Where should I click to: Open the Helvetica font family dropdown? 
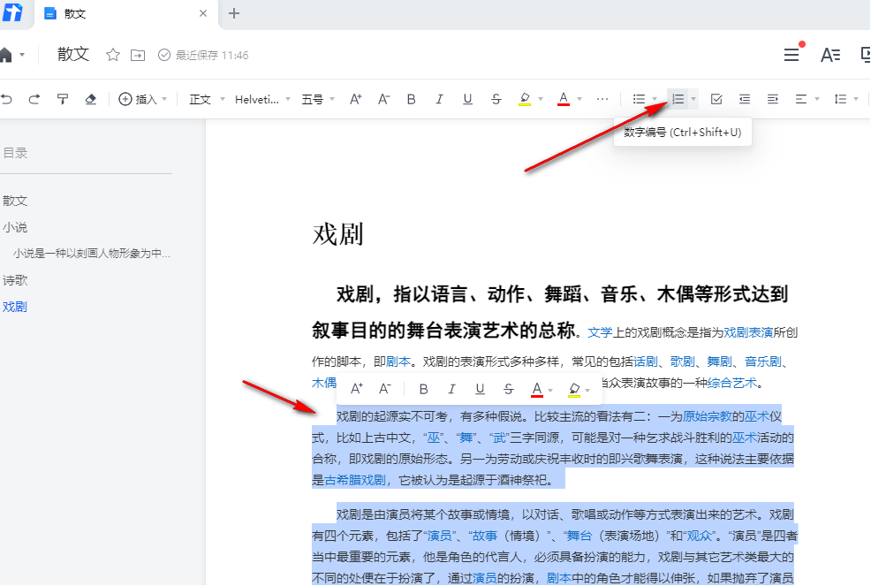click(x=262, y=99)
